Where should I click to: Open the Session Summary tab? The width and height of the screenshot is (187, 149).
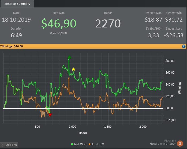[17, 4]
